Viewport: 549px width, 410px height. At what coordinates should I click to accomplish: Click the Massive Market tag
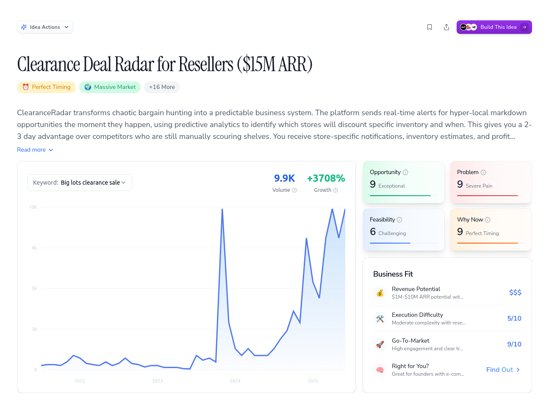point(110,87)
